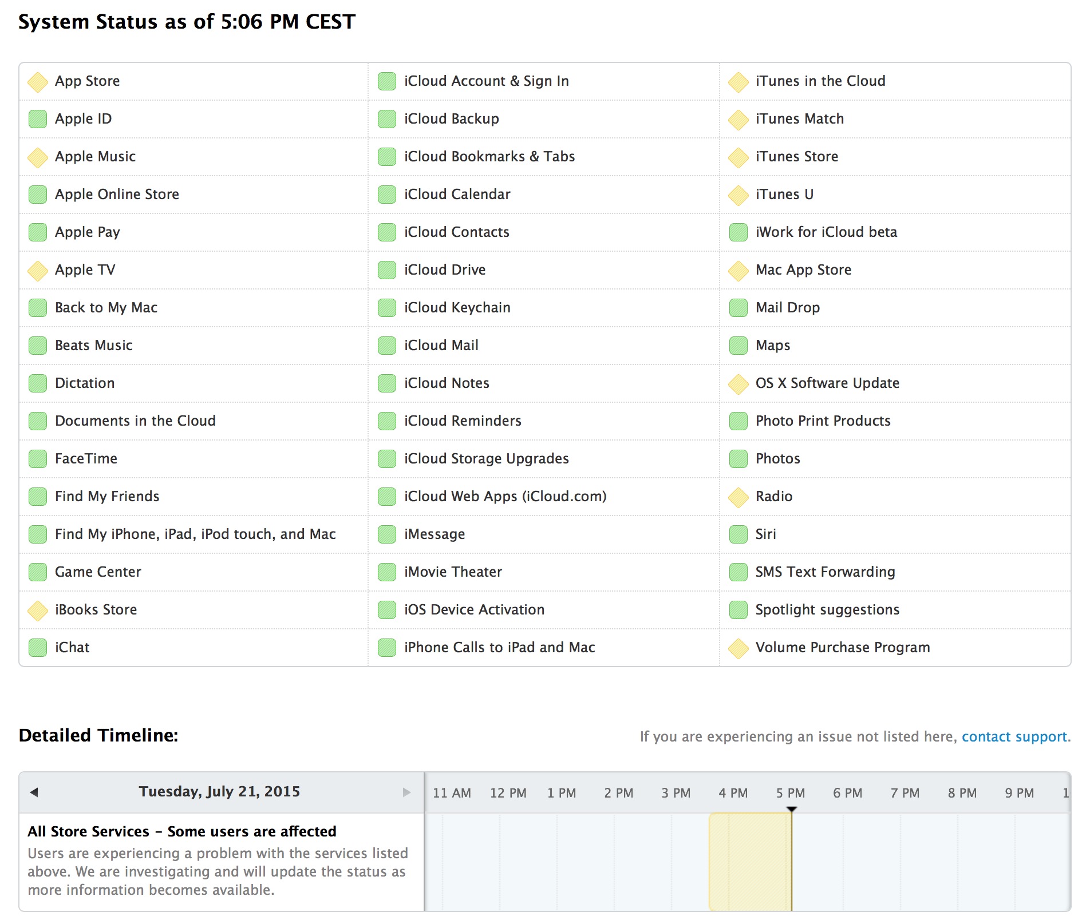Click the green status icon for Siri

click(739, 534)
